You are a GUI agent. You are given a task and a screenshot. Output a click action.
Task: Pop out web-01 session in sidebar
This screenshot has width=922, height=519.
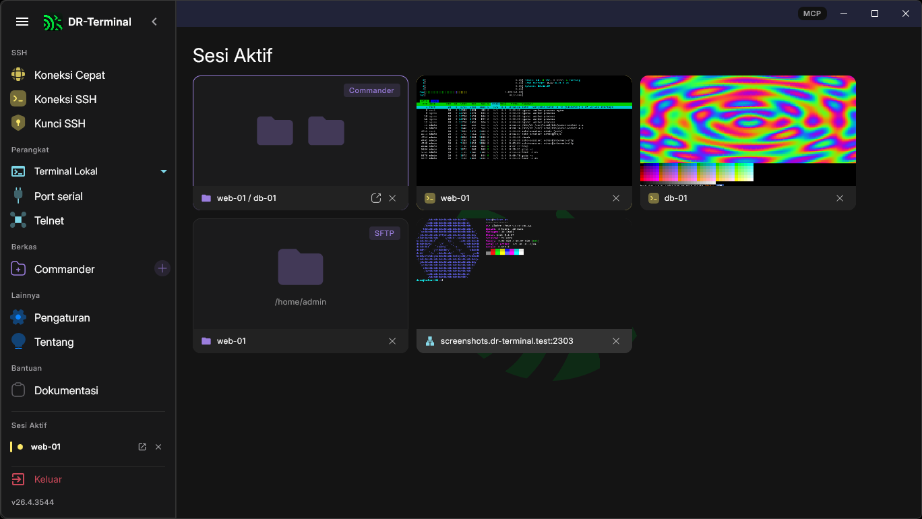tap(142, 447)
